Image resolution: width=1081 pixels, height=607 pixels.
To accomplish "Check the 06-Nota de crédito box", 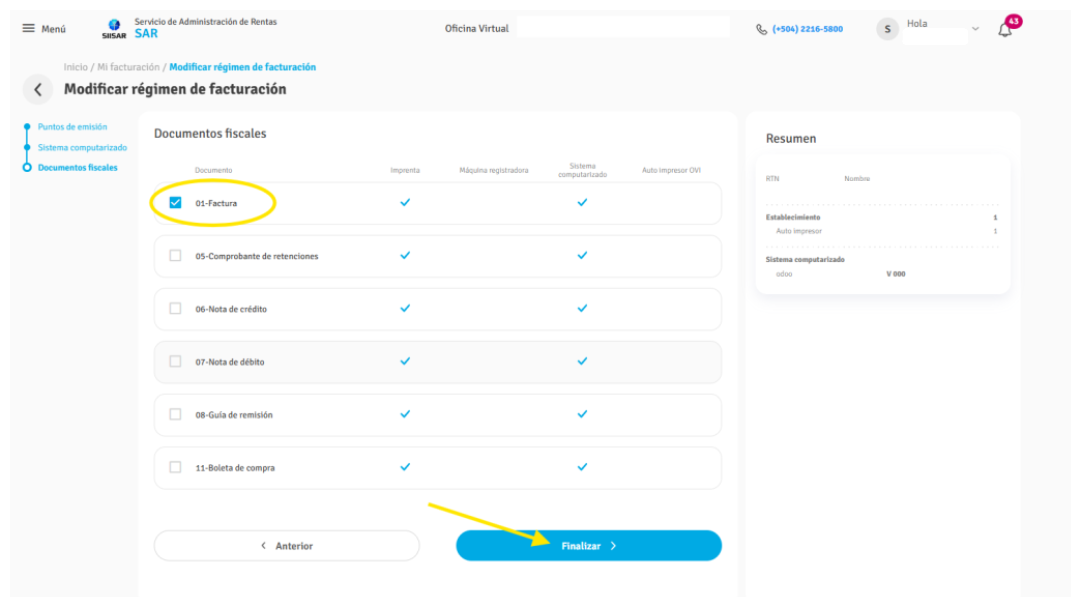I will point(175,308).
